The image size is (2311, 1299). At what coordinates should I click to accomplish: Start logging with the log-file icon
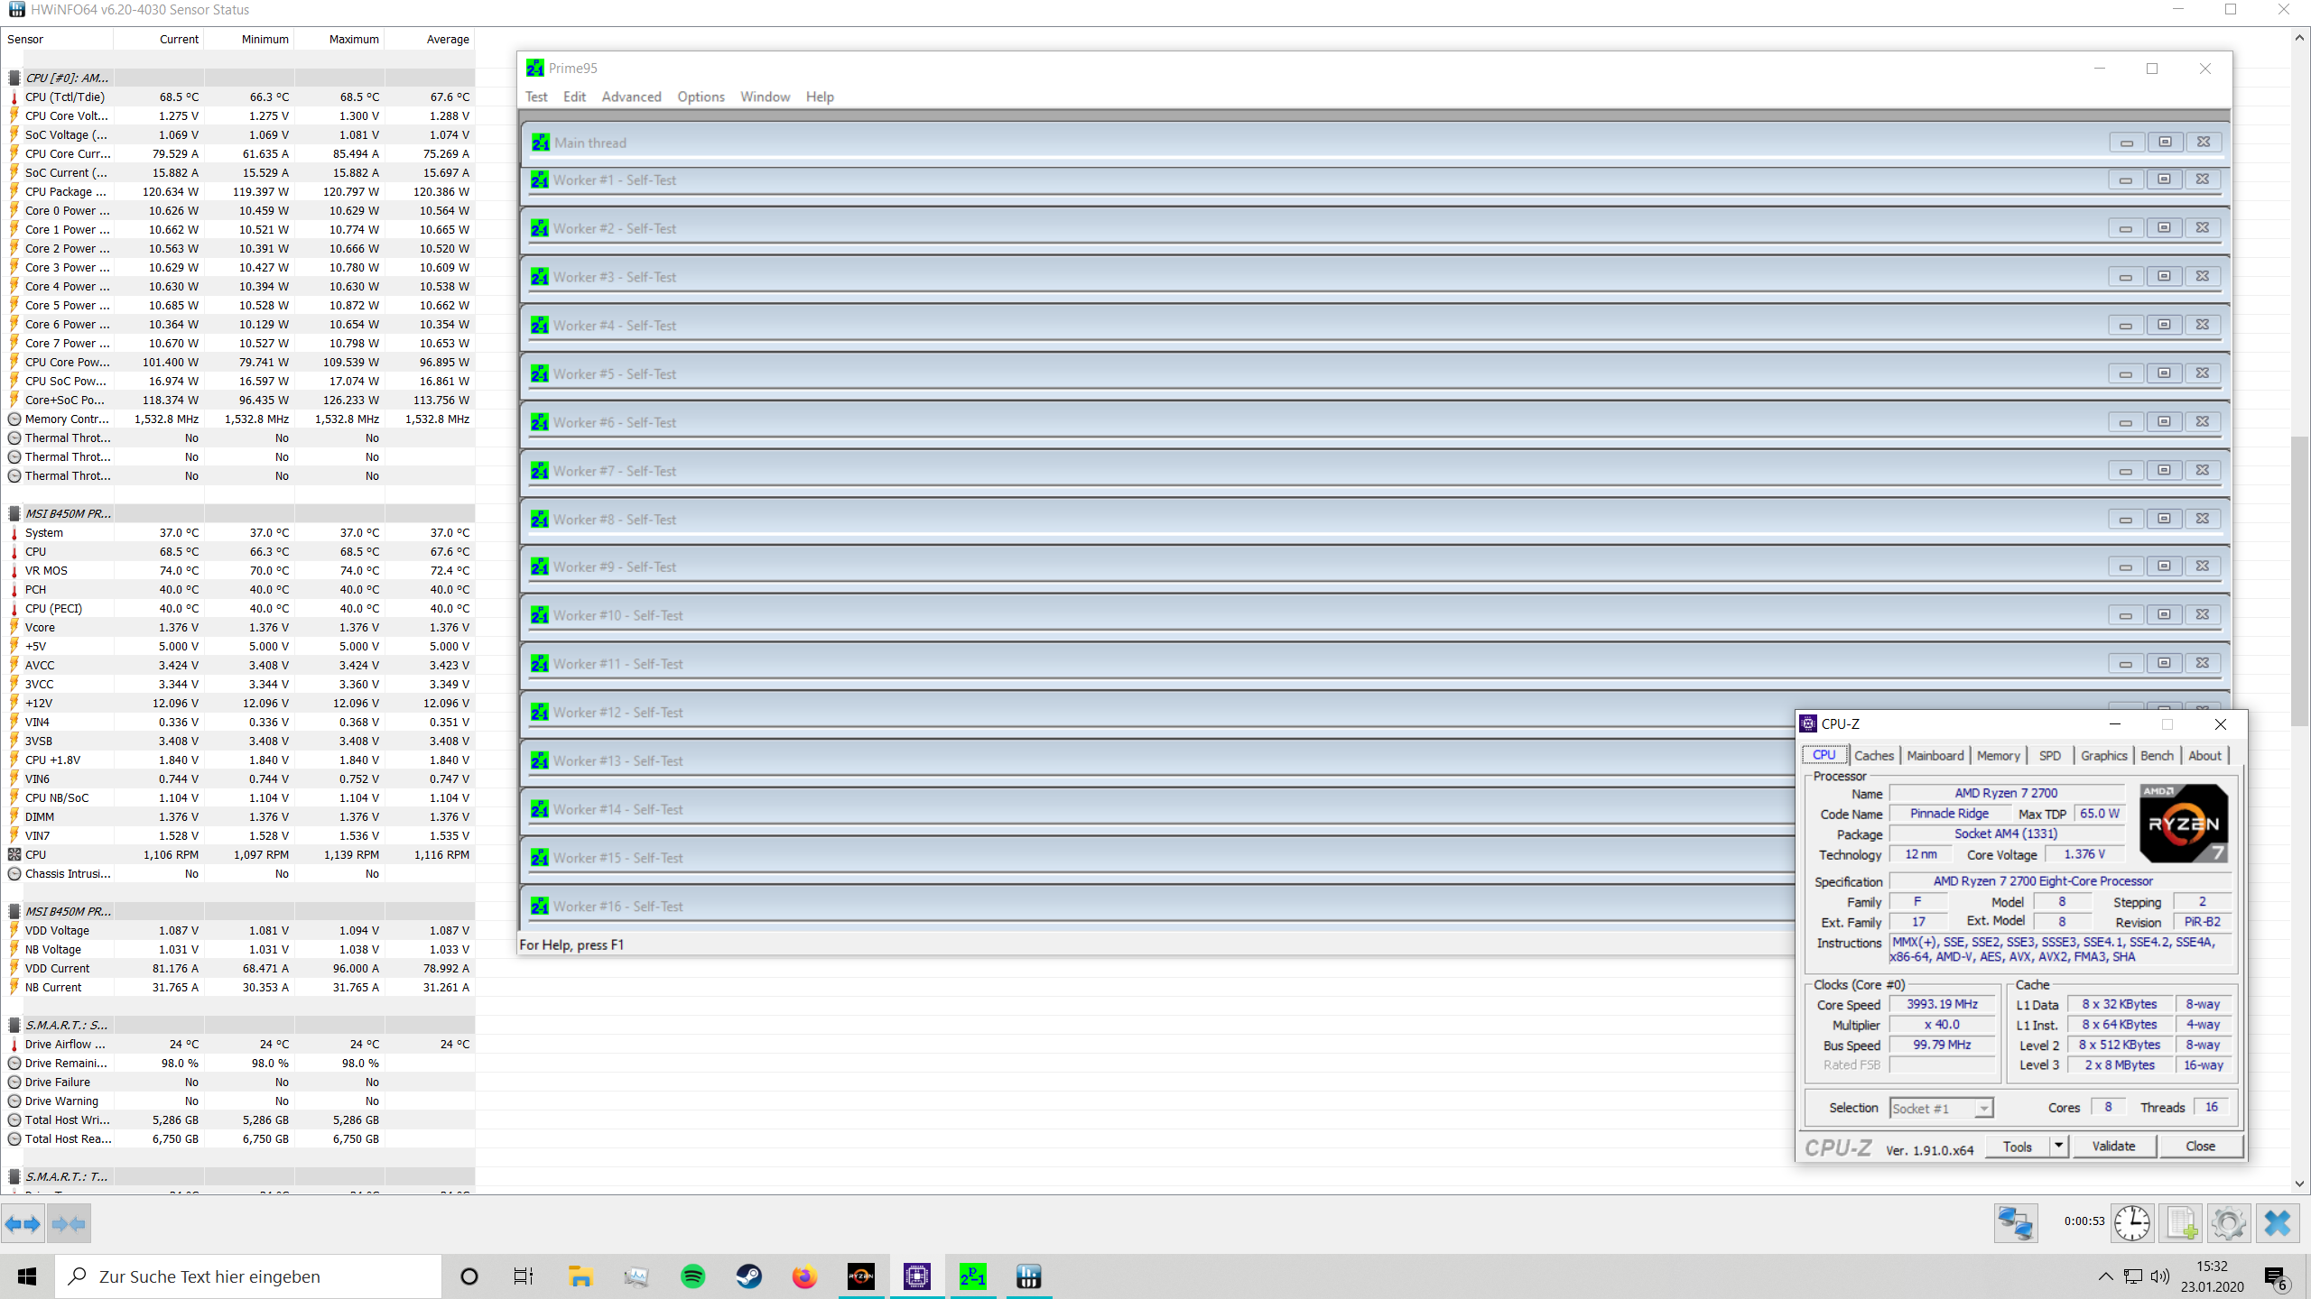point(2181,1223)
